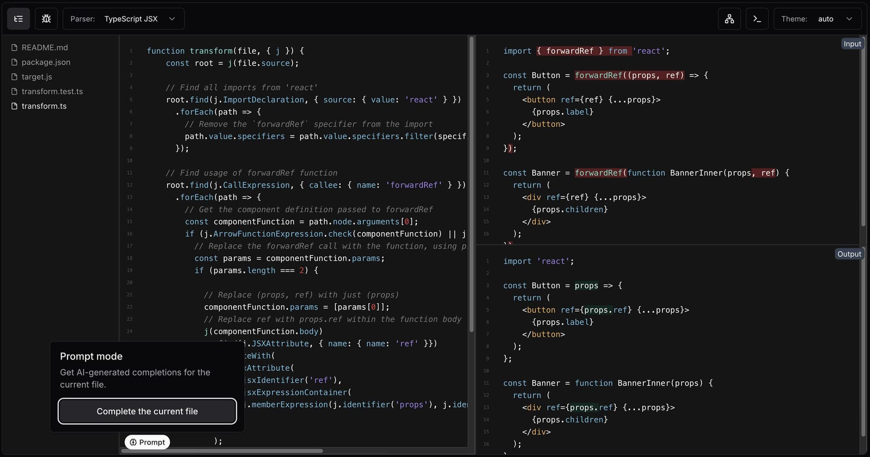The height and width of the screenshot is (457, 870).
Task: Click the file icon beside transform.test.ts
Action: (x=14, y=91)
